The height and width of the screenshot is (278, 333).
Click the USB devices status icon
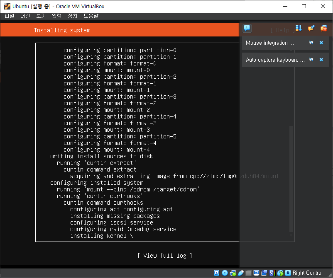pyautogui.click(x=241, y=273)
